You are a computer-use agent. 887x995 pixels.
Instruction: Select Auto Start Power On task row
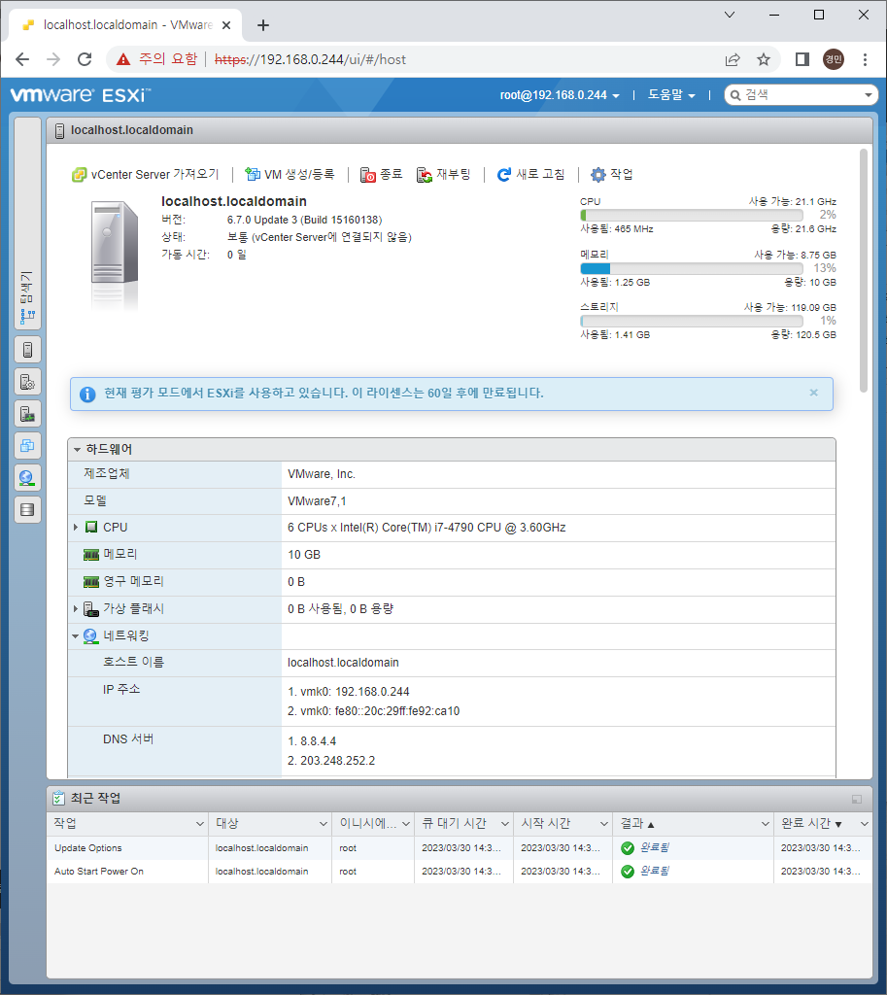(x=460, y=872)
